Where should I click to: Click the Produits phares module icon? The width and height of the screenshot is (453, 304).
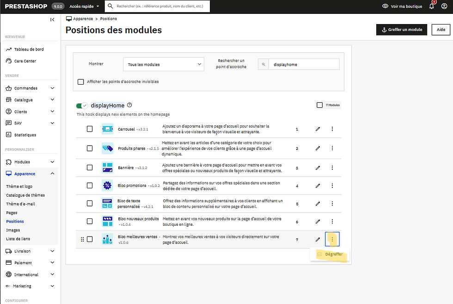pyautogui.click(x=107, y=149)
